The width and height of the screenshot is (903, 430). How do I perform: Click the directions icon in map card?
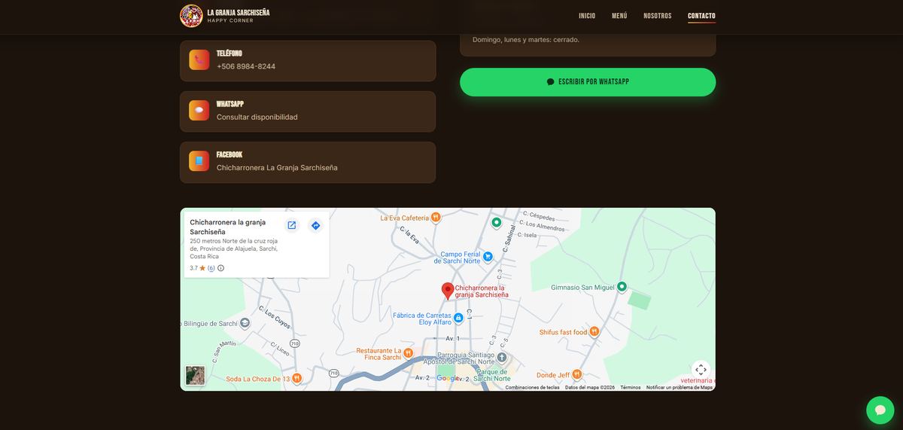point(315,225)
